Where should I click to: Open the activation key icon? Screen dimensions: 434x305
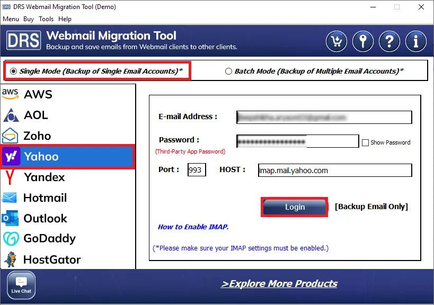pos(363,41)
